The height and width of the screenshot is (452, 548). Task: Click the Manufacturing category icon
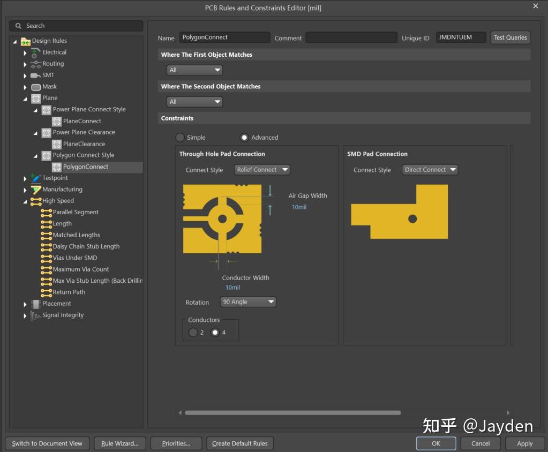36,190
